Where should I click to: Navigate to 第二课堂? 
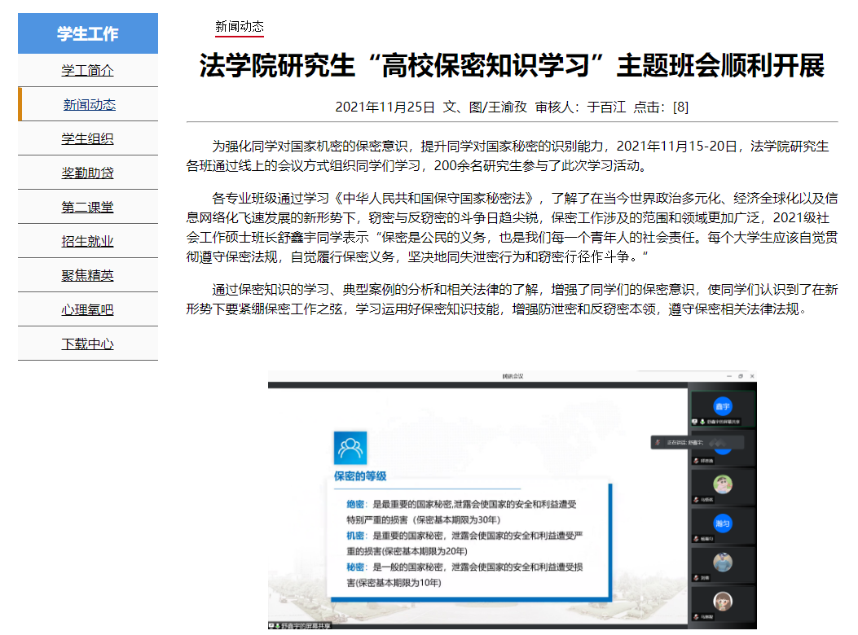pos(88,208)
